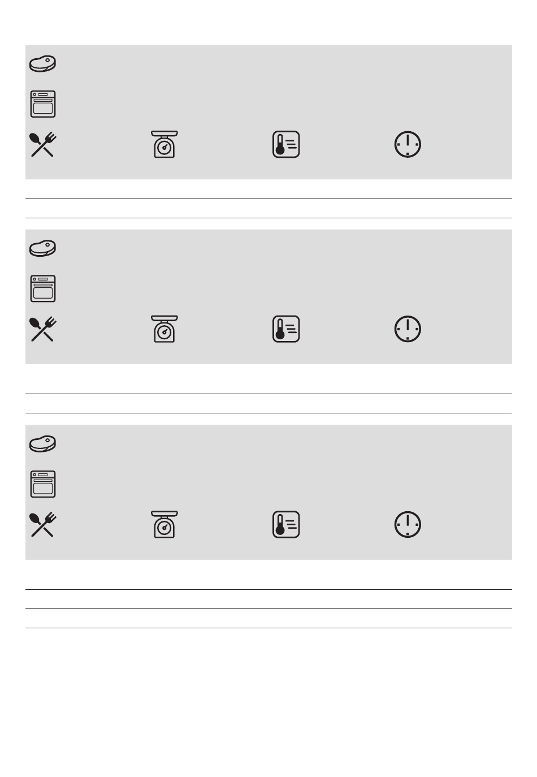The width and height of the screenshot is (537, 777).
Task: Click the last empty row under bottom section
Action: point(268,619)
